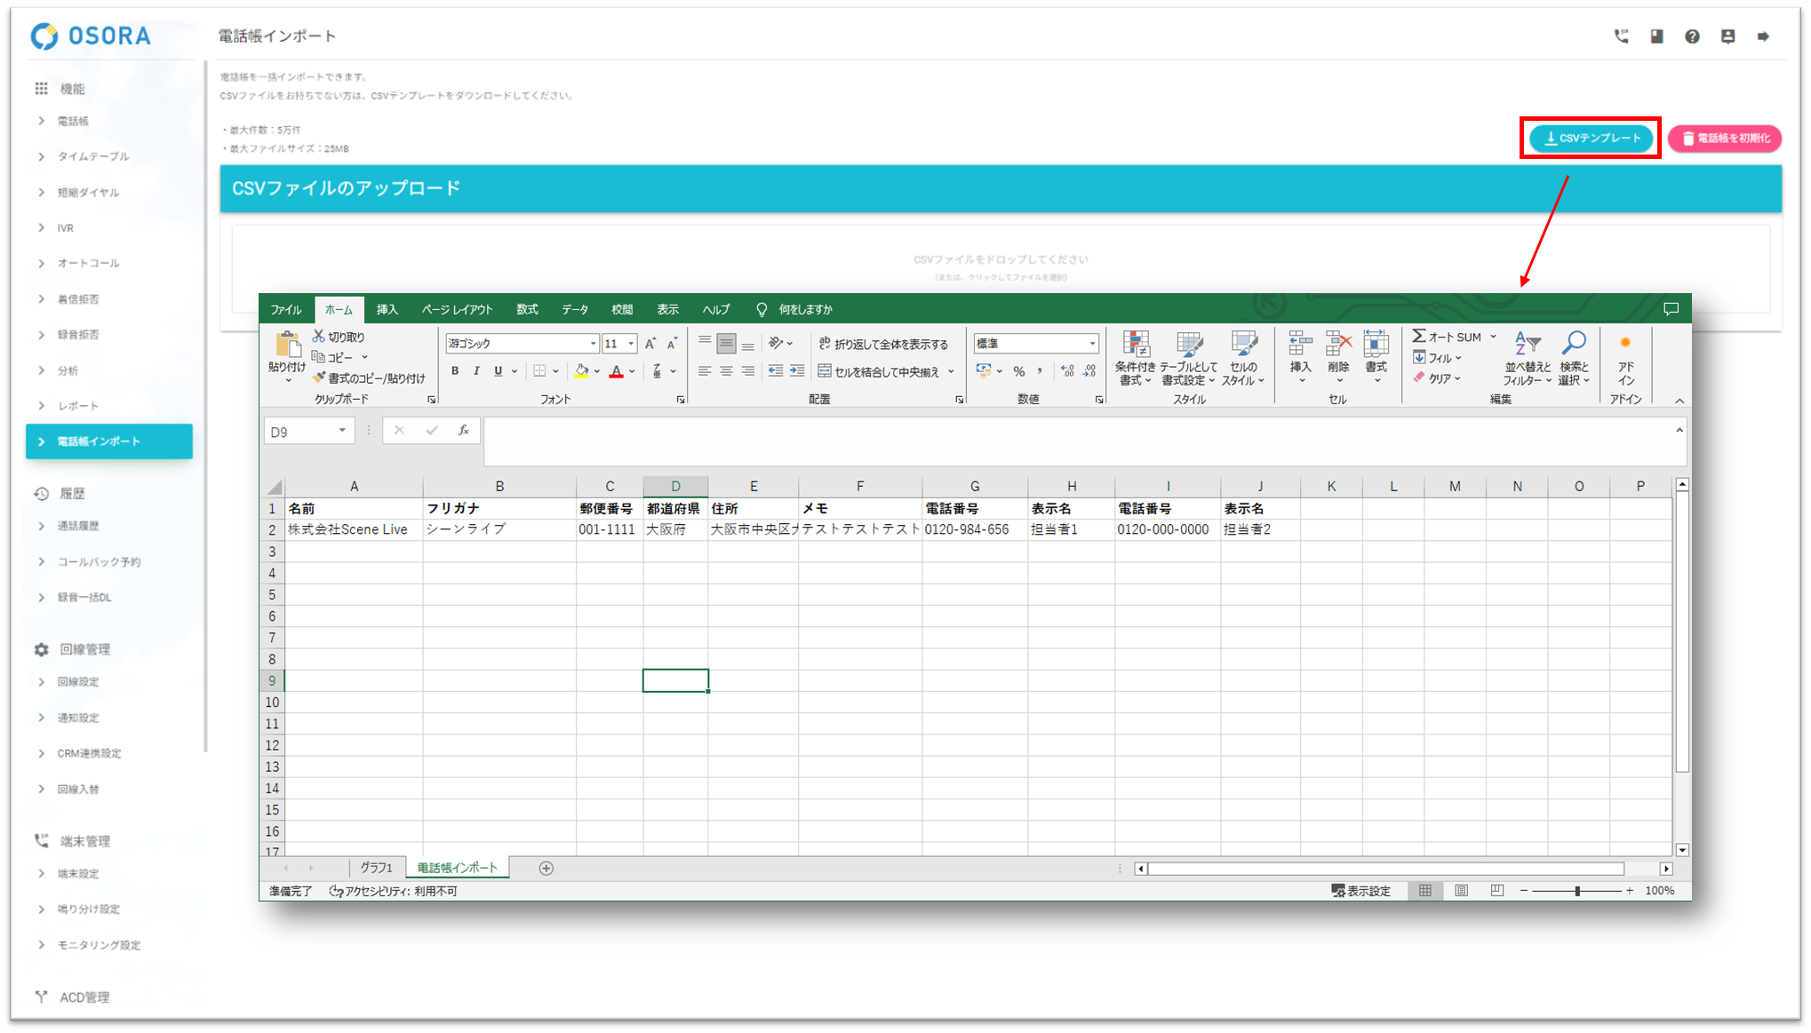This screenshot has height=1033, width=1811.
Task: Click the insert function fx icon
Action: 464,431
